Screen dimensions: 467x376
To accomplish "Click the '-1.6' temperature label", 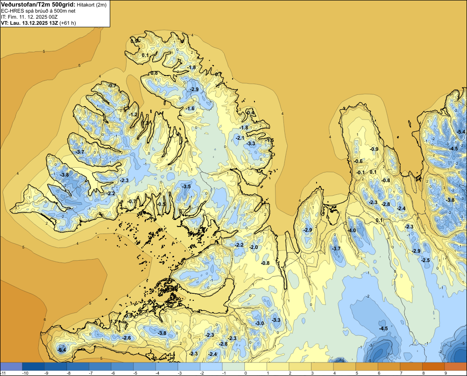I will coord(190,108).
